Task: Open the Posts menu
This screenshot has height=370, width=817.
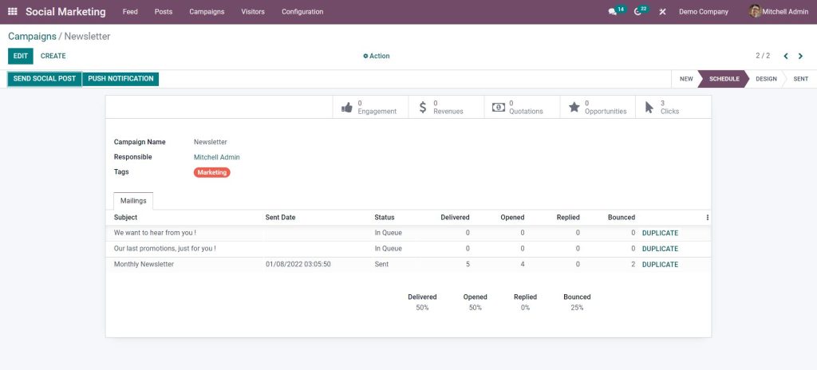Action: [x=164, y=11]
